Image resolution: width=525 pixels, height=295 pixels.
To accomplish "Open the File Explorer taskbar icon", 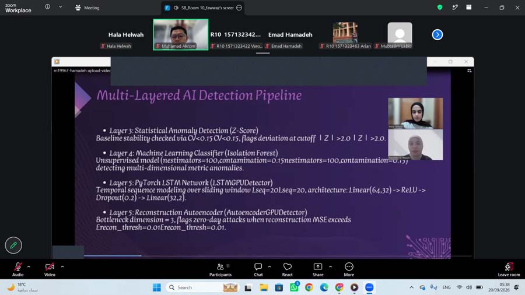I will pos(264,287).
